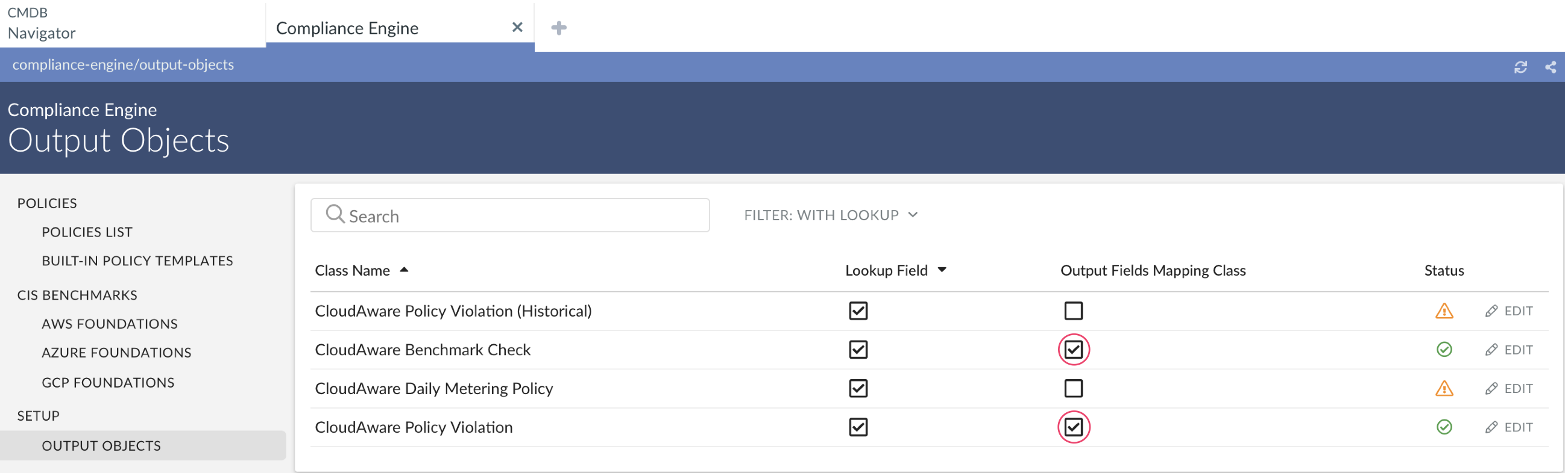Sort by Class Name column arrow
This screenshot has width=1565, height=473.
[x=404, y=270]
